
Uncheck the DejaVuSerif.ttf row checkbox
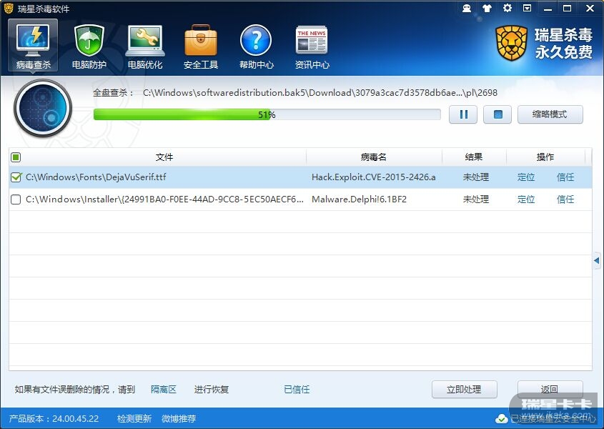pos(16,177)
